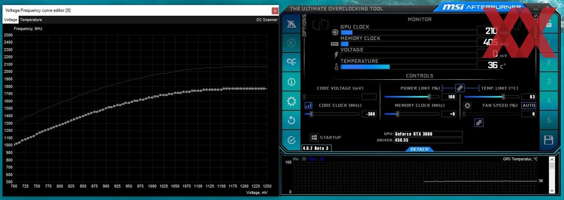The image size is (564, 200).
Task: Close the Voltage/Frequency curve editor window
Action: pyautogui.click(x=275, y=10)
